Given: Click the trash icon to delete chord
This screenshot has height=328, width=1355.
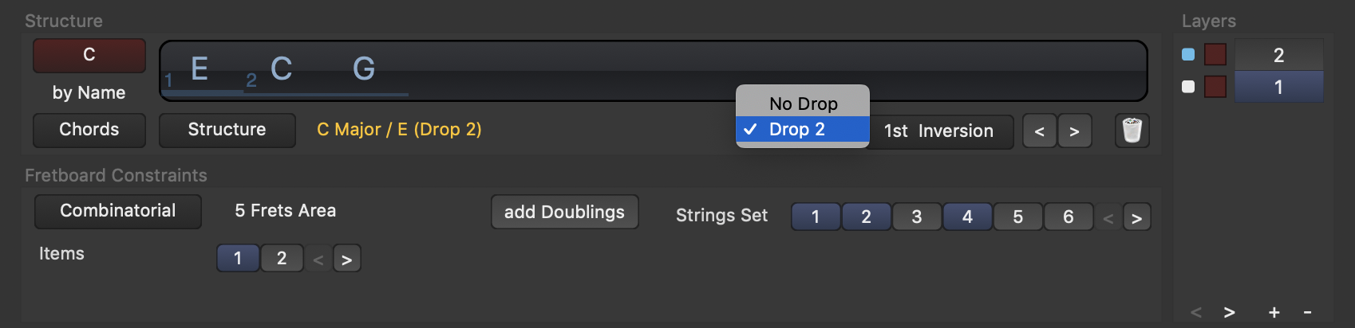Looking at the screenshot, I should [1132, 131].
